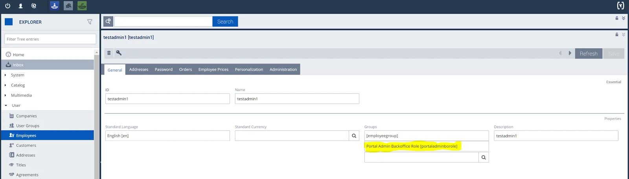The image size is (629, 179).
Task: Collapse testadmin1 panel with double chevron
Action: 623,35
